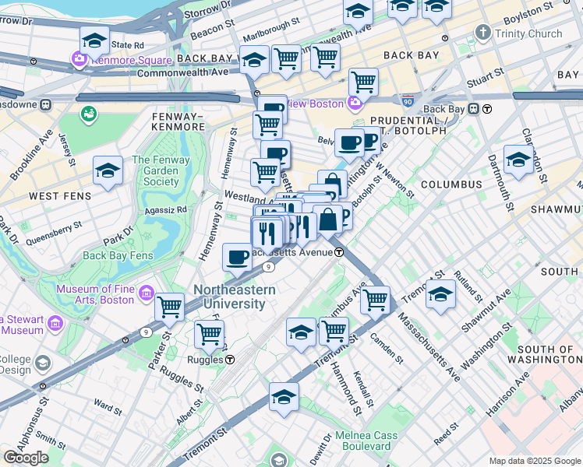
Task: Click the Map data ©2025 Google attribution
Action: [x=535, y=461]
